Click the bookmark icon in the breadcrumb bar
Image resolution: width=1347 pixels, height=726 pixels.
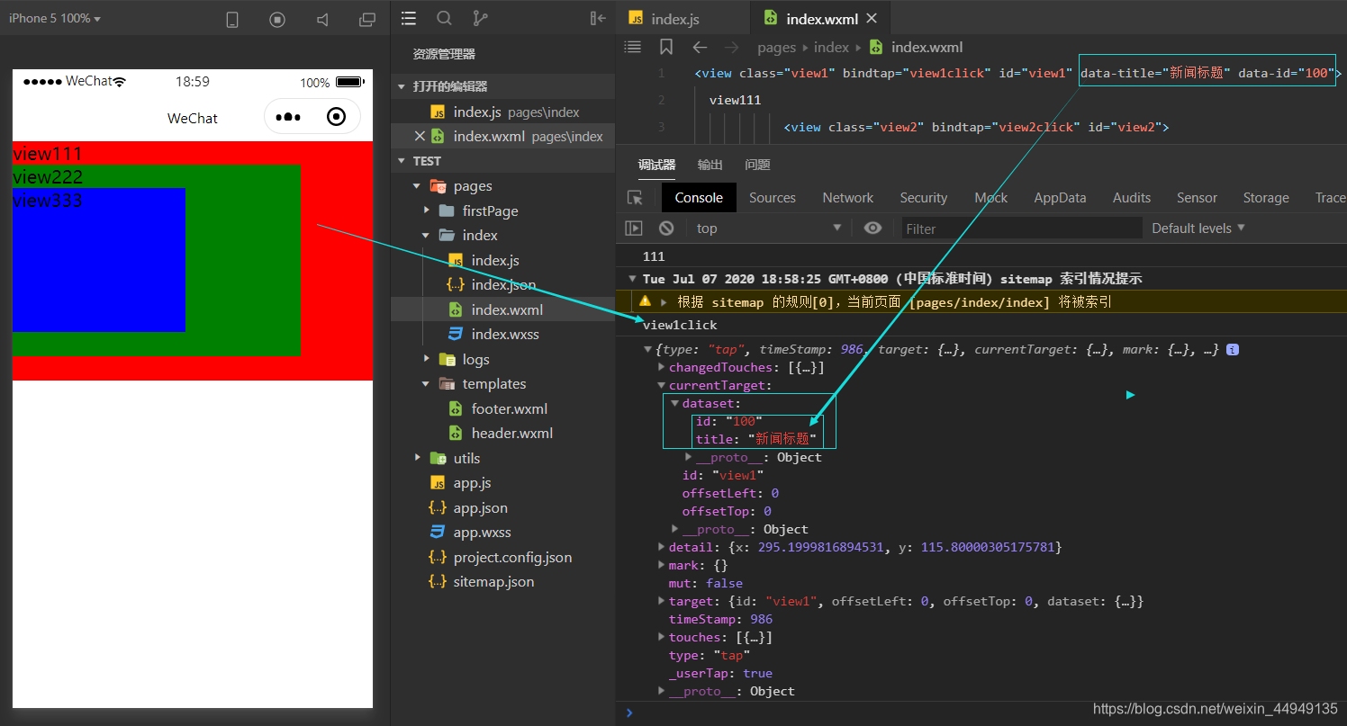(666, 47)
